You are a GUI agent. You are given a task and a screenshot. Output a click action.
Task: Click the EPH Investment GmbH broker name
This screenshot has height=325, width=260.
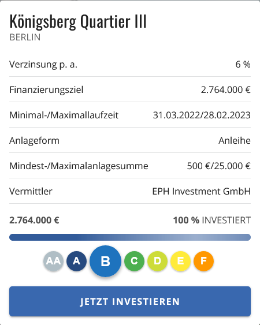(x=201, y=191)
